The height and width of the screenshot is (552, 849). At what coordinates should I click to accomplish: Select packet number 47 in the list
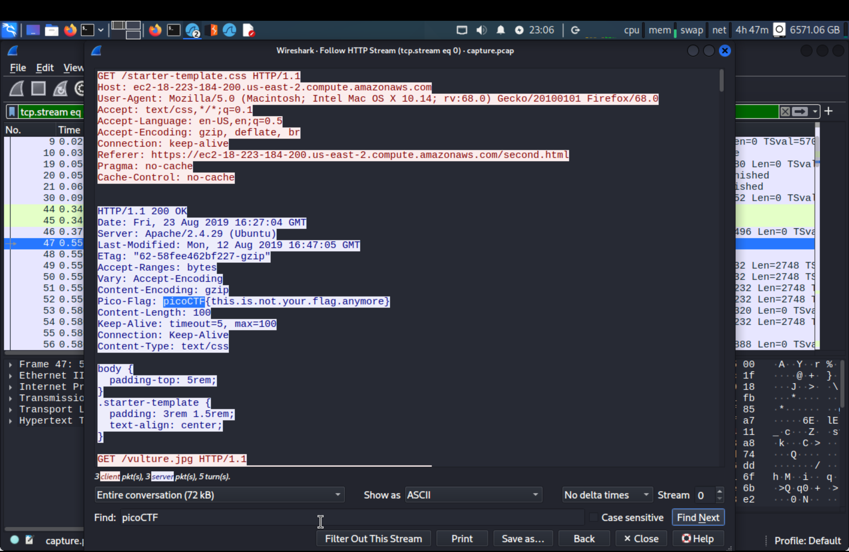[x=44, y=243]
